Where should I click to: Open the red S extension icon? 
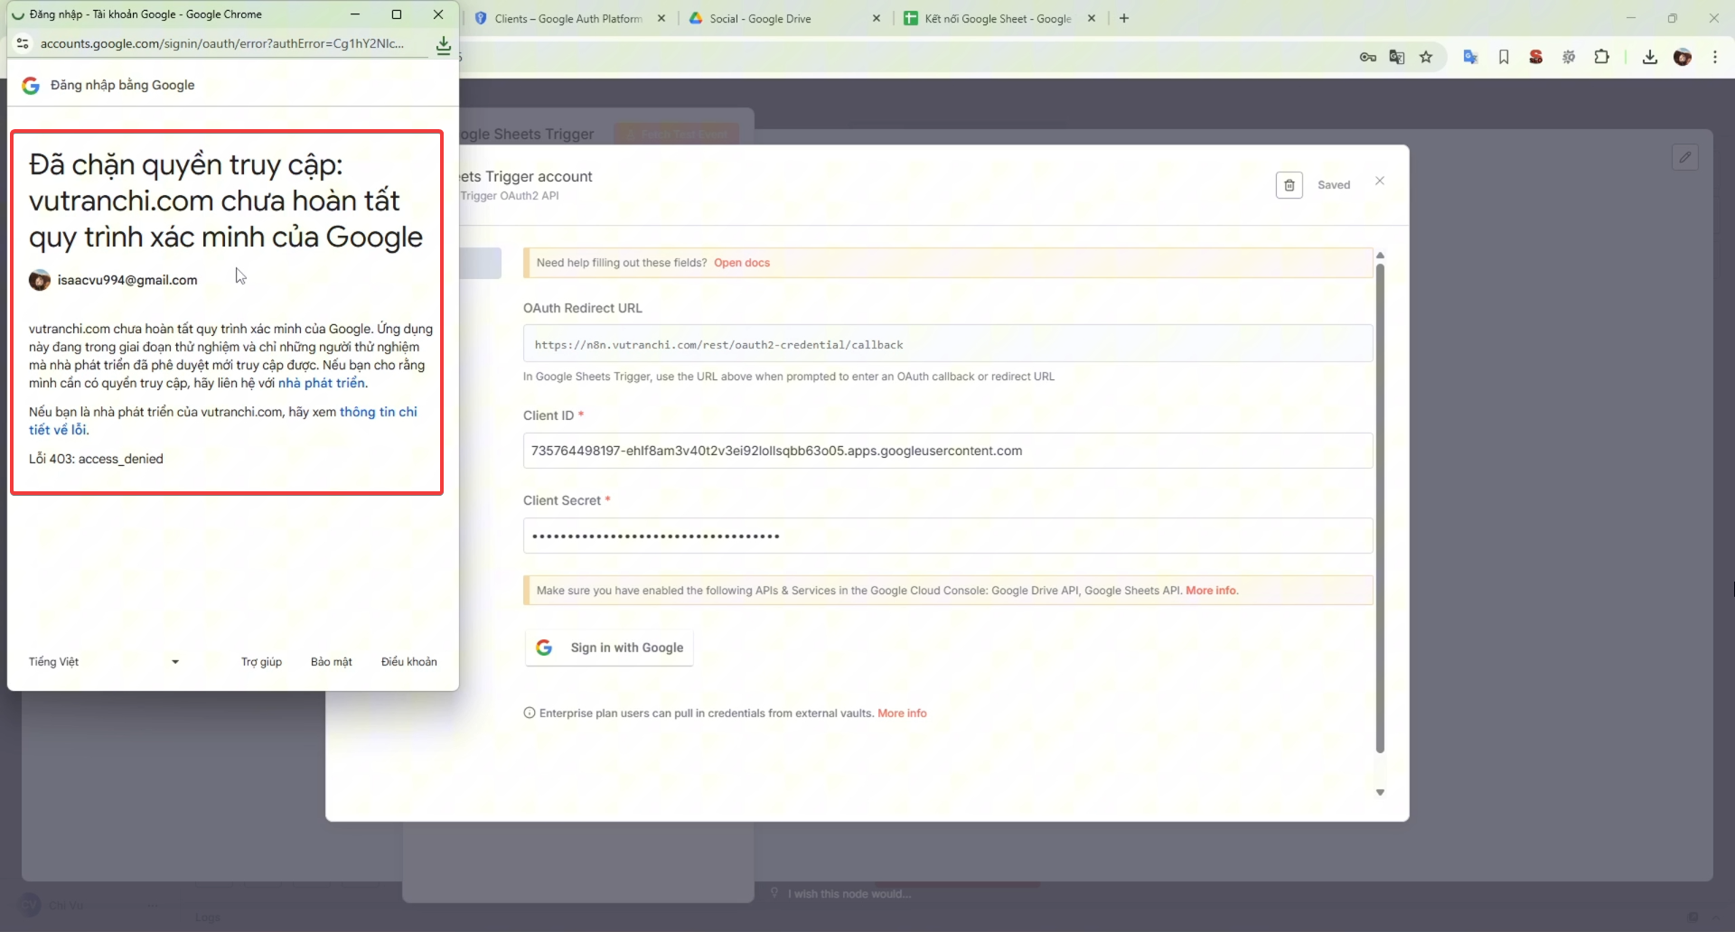pos(1536,57)
